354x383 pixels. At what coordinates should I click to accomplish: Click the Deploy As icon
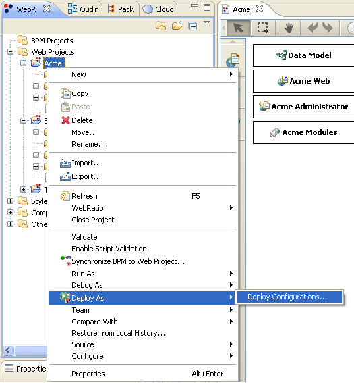[x=65, y=298]
